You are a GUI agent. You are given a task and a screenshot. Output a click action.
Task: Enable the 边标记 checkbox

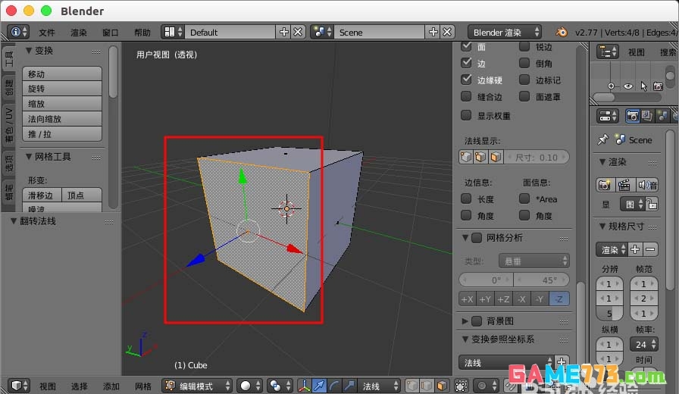[x=524, y=80]
